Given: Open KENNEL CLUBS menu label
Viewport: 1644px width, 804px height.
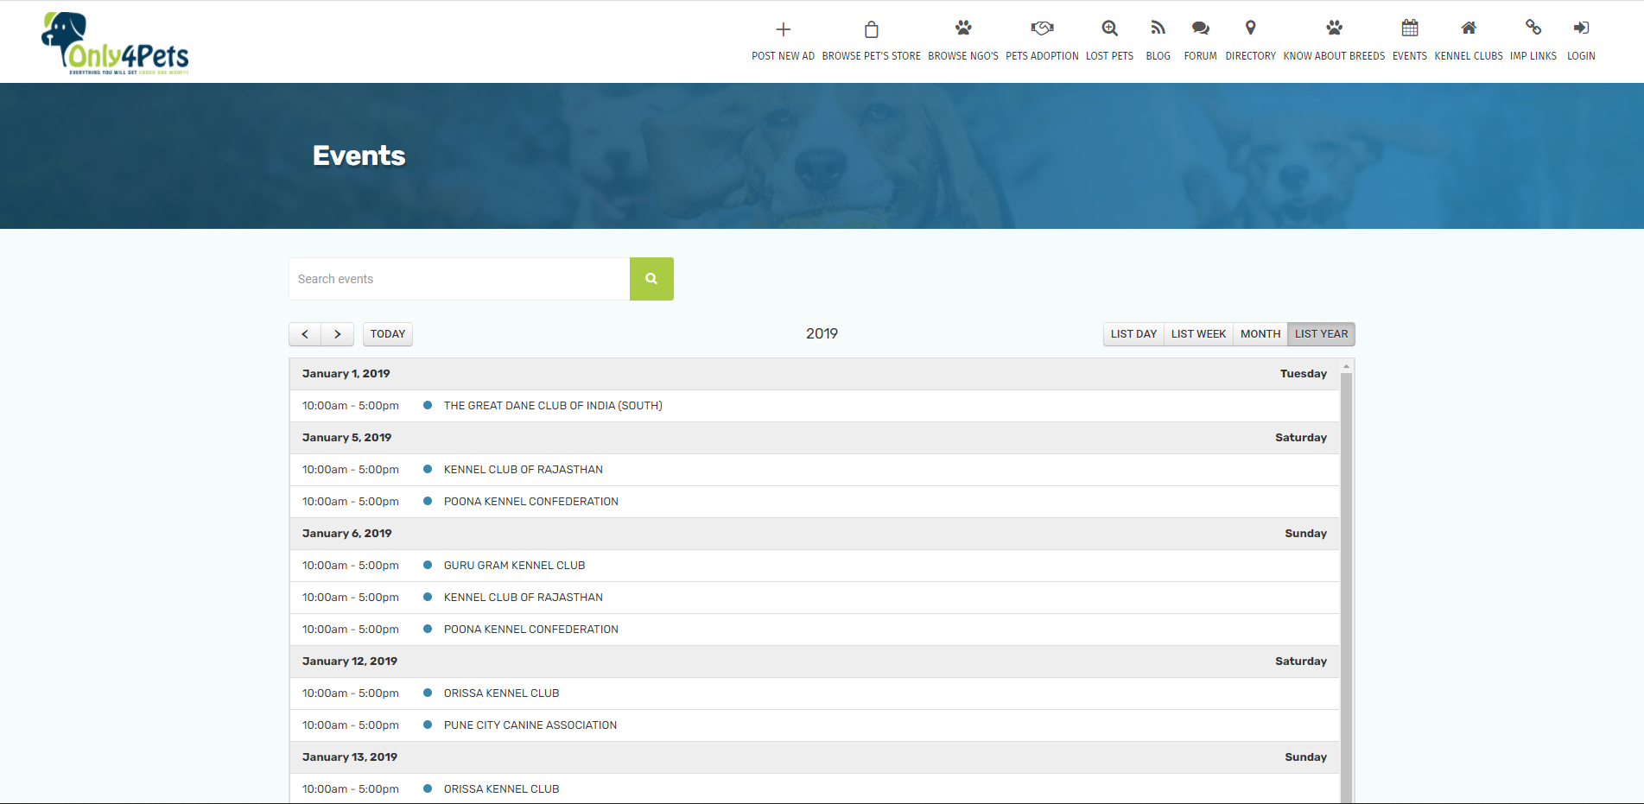Looking at the screenshot, I should click(1468, 56).
